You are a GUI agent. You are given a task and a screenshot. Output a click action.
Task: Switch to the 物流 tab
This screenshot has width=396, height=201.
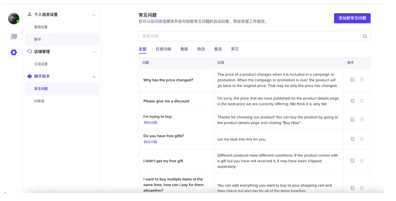201,49
